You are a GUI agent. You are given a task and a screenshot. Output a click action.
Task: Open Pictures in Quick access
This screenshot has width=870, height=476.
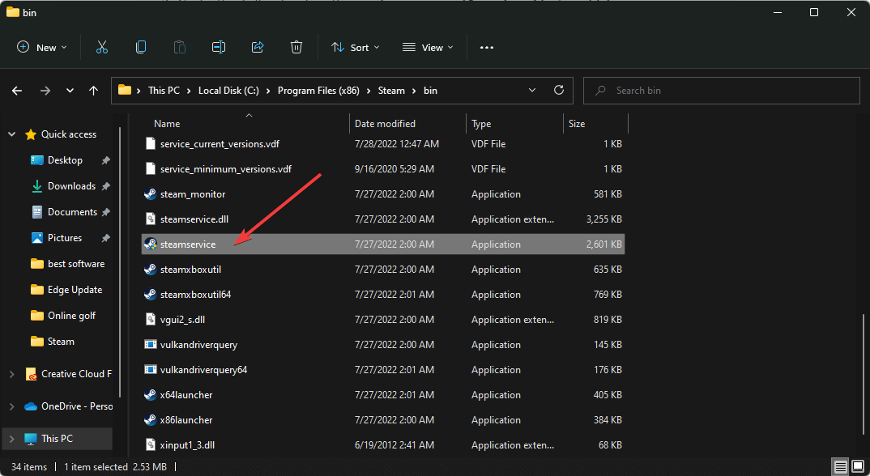pyautogui.click(x=64, y=238)
